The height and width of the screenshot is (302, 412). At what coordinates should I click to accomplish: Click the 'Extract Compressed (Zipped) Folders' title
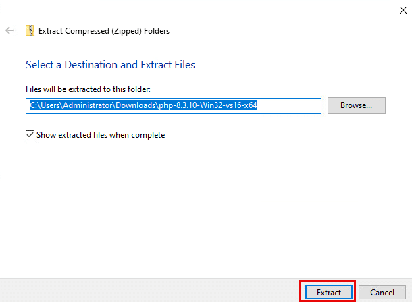pos(104,31)
